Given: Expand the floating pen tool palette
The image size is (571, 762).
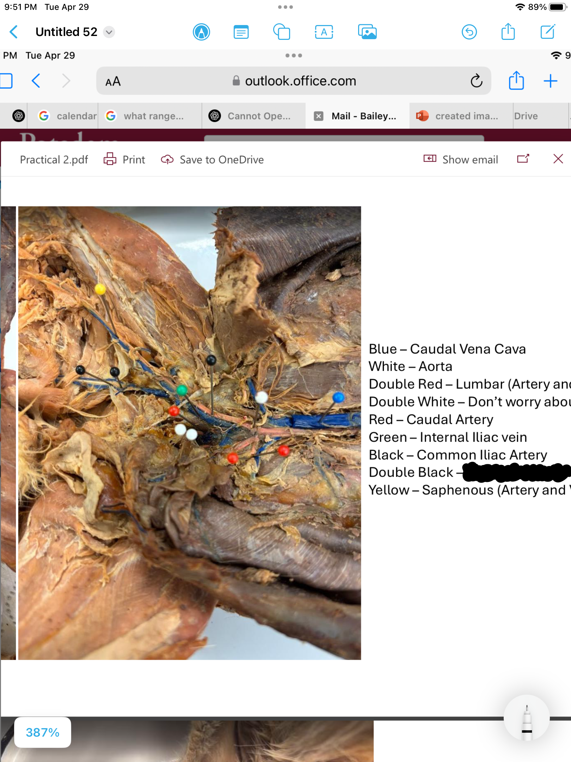Looking at the screenshot, I should click(x=527, y=718).
